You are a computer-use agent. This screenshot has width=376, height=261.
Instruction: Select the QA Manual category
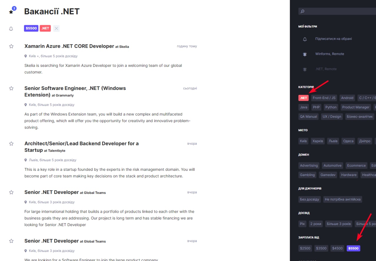coord(308,117)
